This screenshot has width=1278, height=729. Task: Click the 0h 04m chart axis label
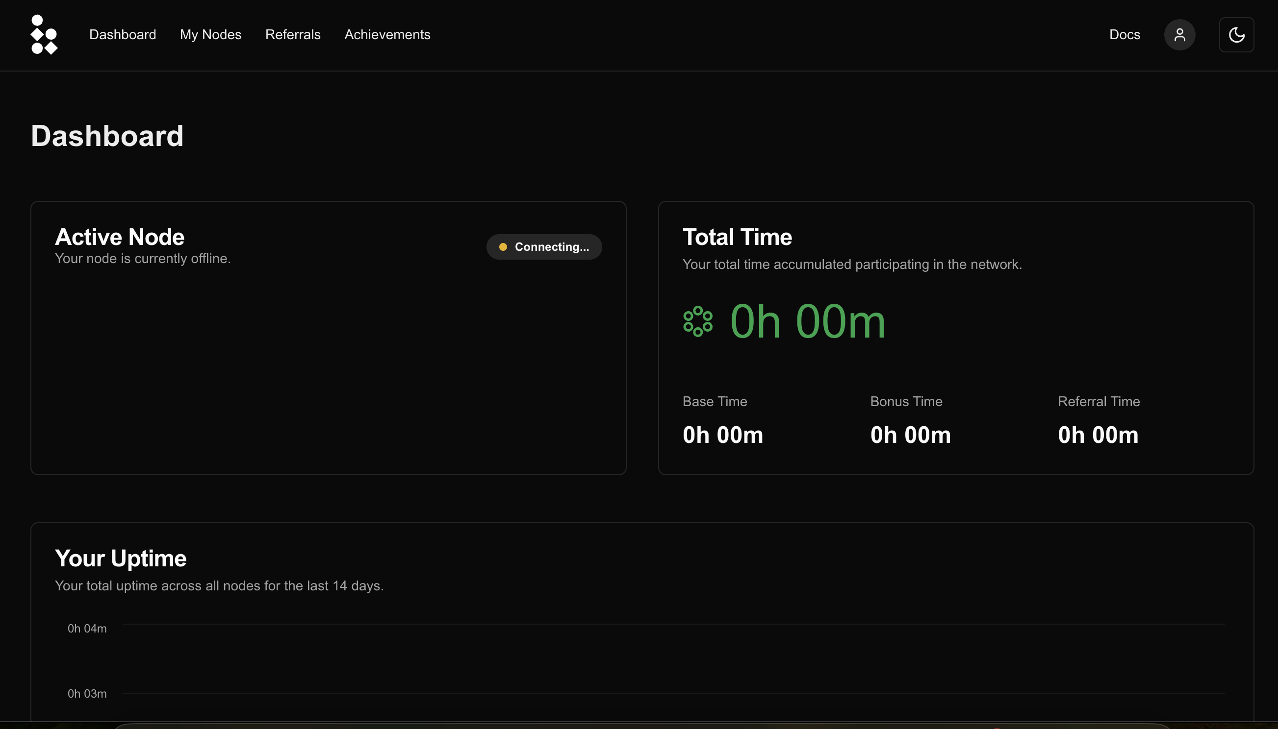click(x=87, y=629)
